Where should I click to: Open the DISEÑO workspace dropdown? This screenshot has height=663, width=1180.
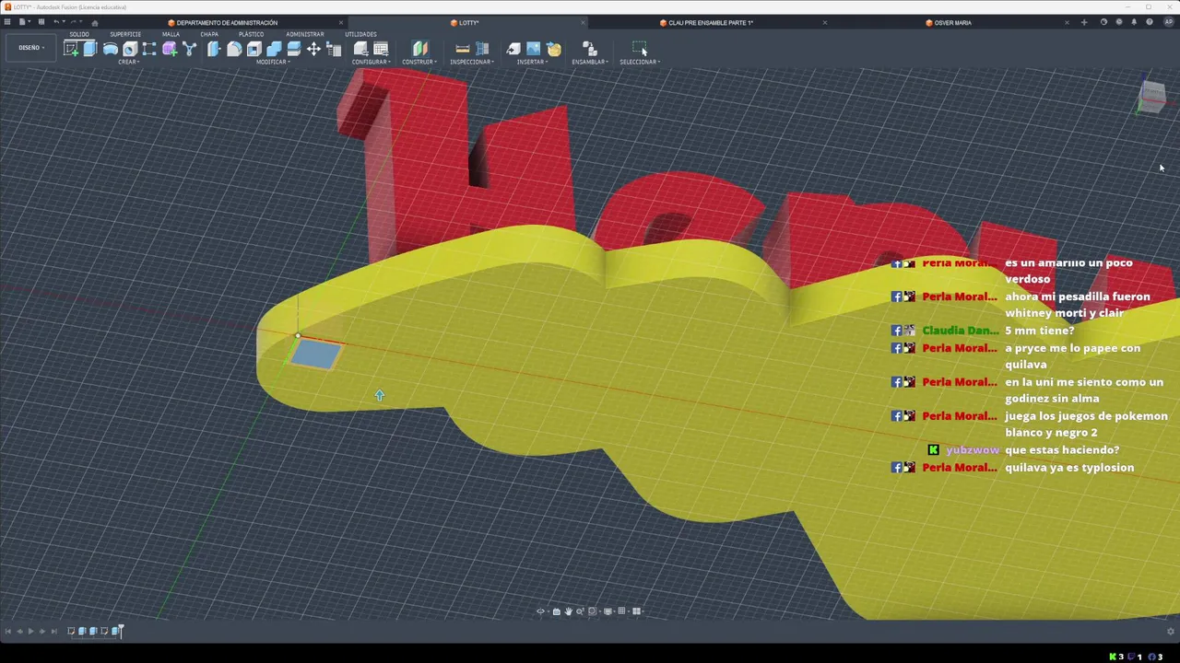[x=30, y=48]
